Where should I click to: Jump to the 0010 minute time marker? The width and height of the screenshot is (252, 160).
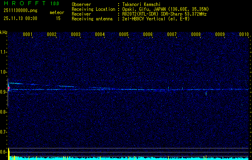click(244, 35)
